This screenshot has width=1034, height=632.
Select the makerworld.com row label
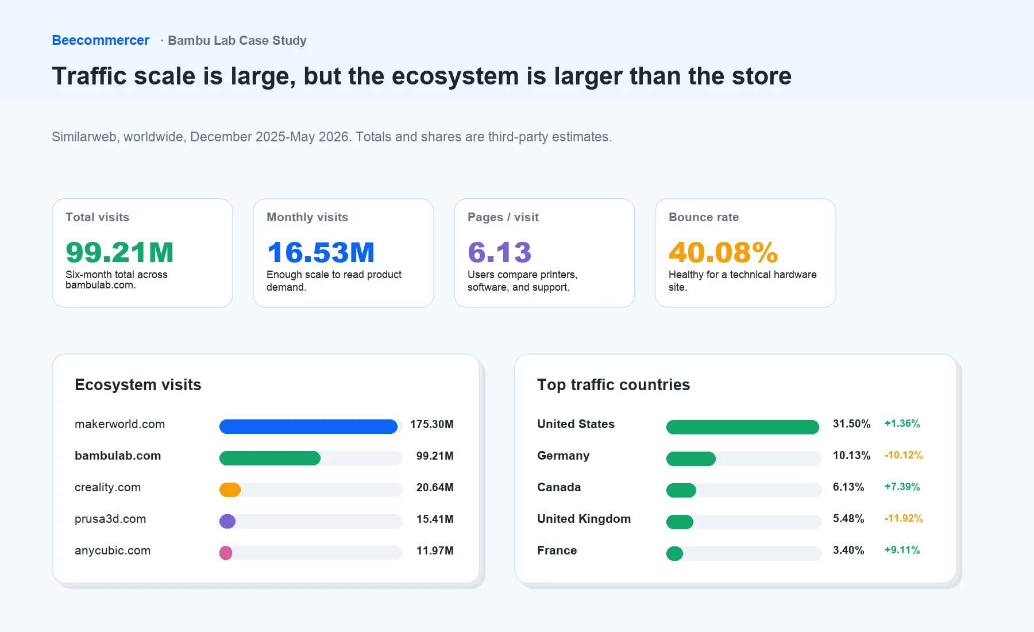[119, 424]
